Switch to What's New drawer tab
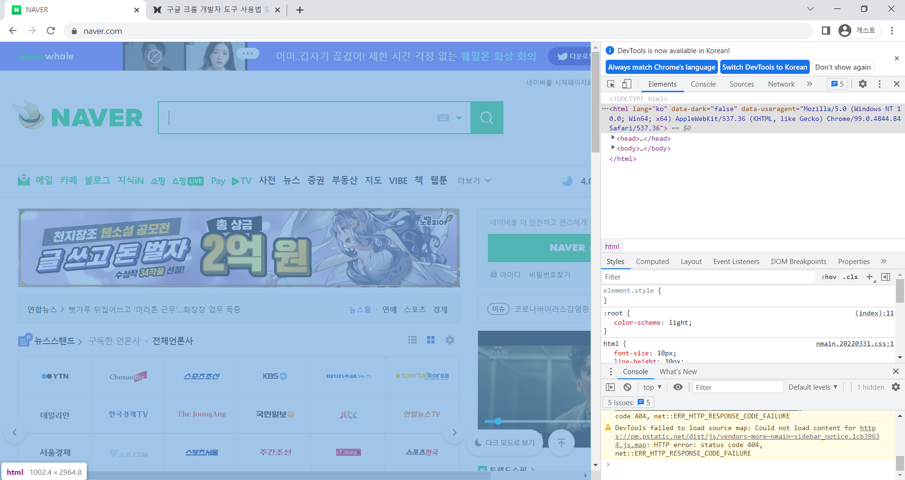Viewport: 905px width, 480px height. coord(678,371)
